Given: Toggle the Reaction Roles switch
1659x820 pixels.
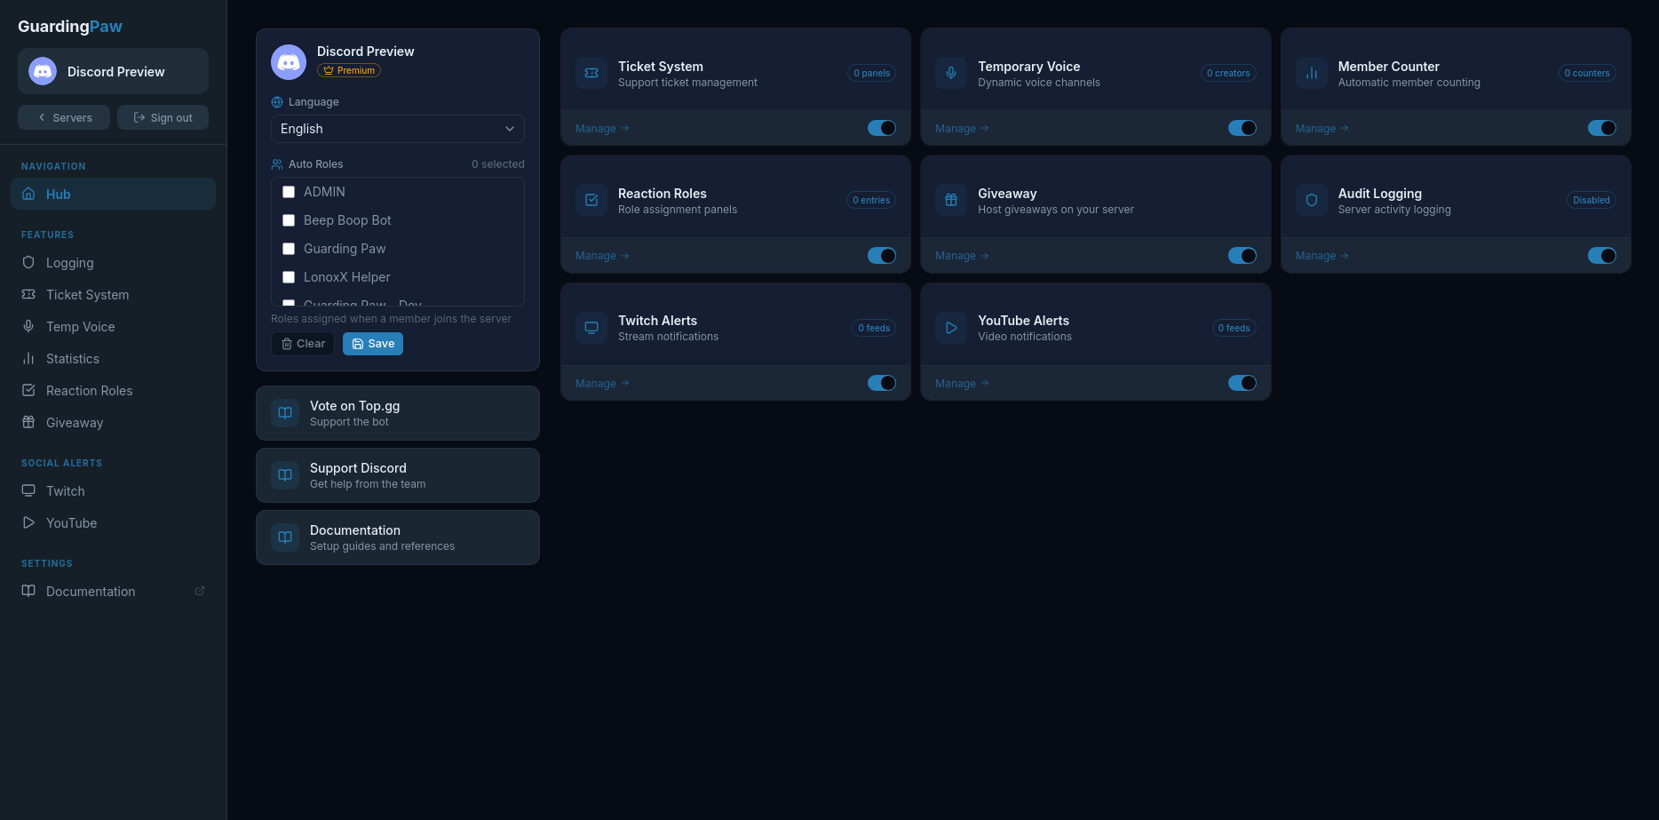Looking at the screenshot, I should (882, 256).
